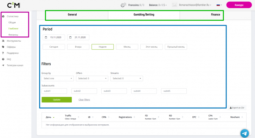
Task: Switch to the Finance tab
Action: tap(216, 15)
